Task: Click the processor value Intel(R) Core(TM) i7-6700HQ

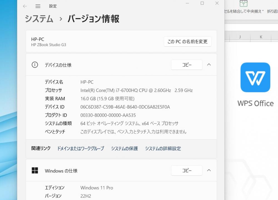Action: (136, 90)
